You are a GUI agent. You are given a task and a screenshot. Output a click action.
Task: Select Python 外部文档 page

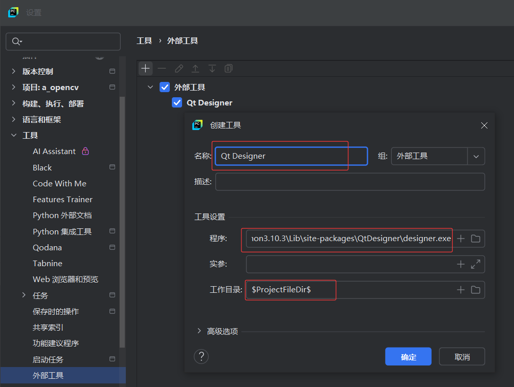[x=62, y=216]
